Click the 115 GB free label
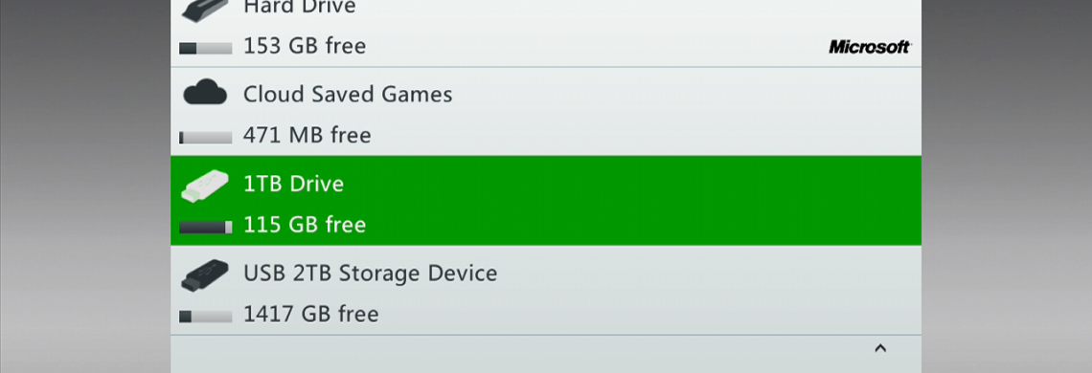 tap(305, 225)
